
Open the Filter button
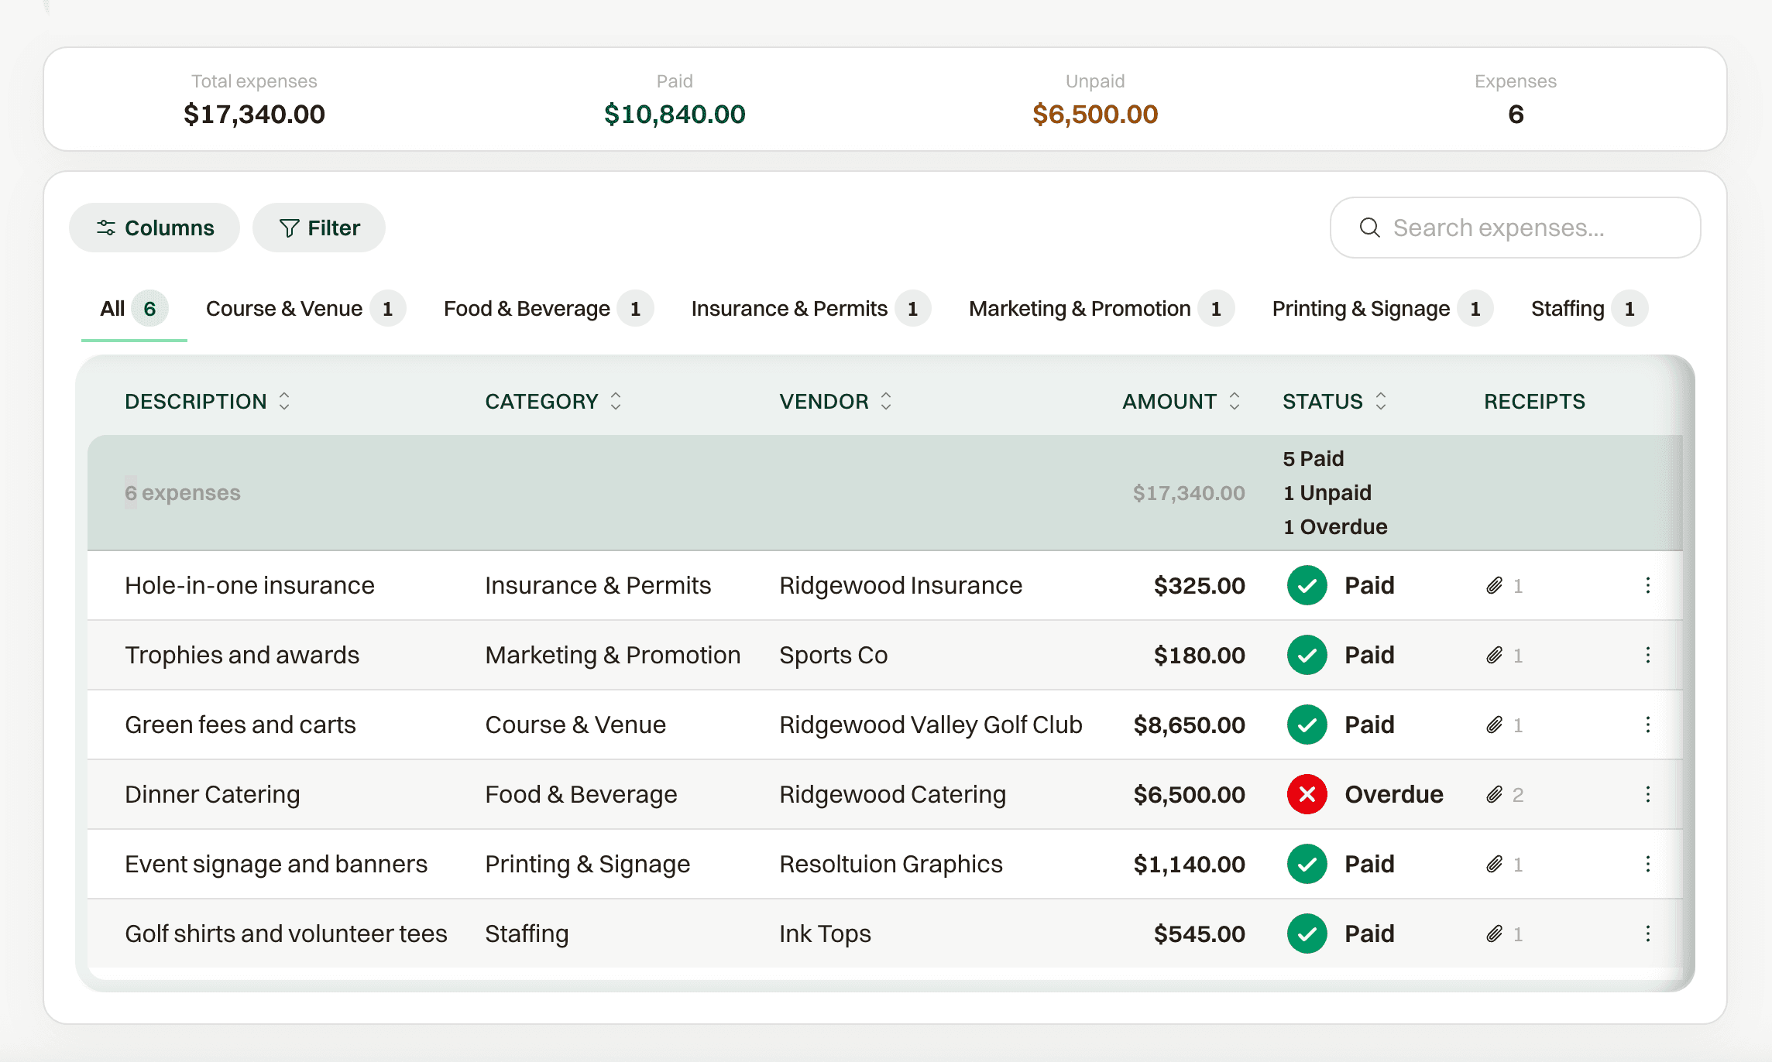click(x=319, y=228)
